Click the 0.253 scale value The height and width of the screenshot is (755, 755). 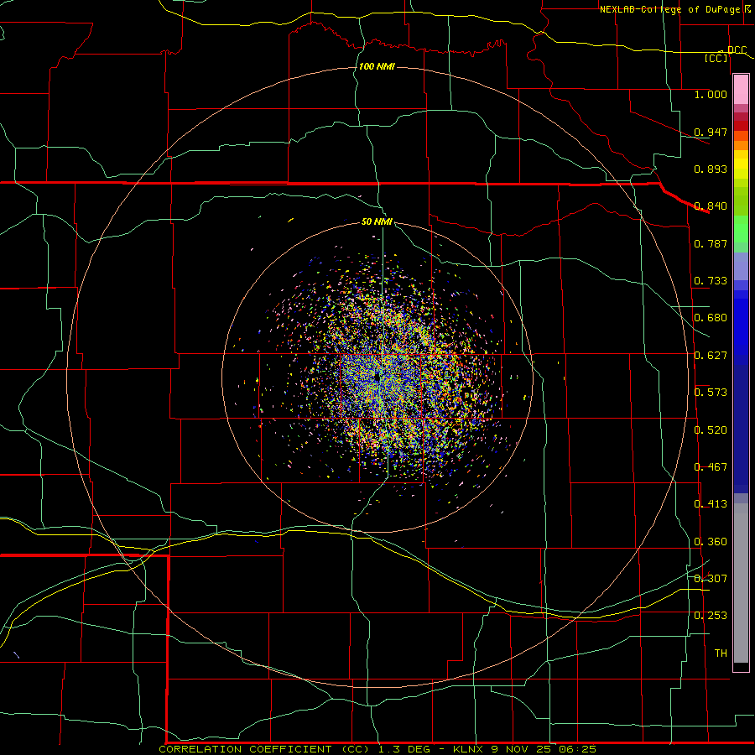711,616
